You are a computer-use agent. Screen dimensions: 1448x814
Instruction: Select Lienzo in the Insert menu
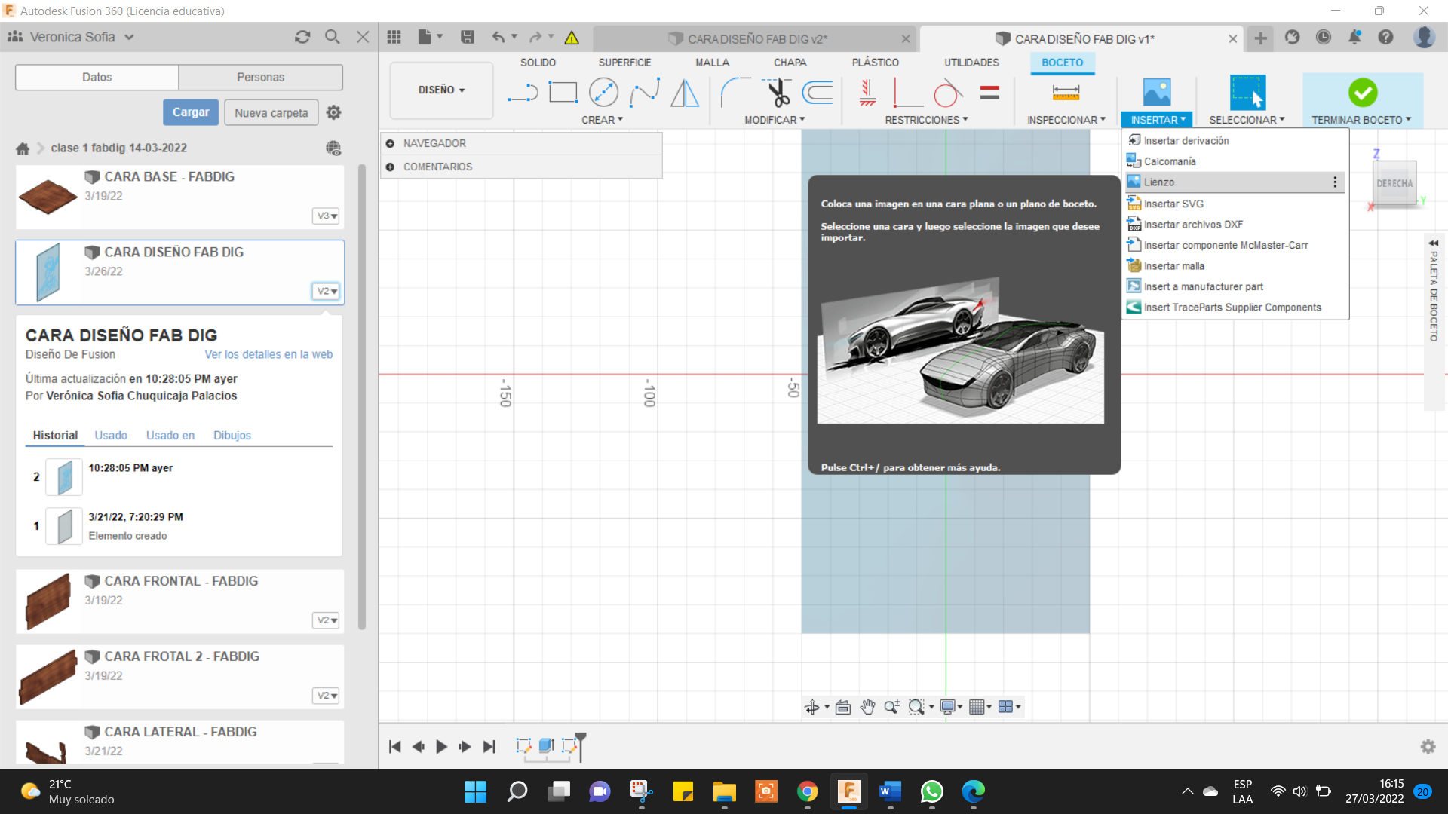[1234, 182]
